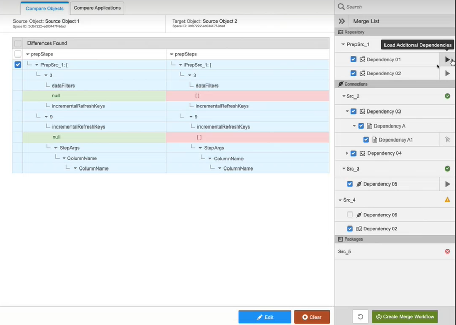The width and height of the screenshot is (456, 325).
Task: Enable the Dependency 06 checkbox
Action: 350,215
